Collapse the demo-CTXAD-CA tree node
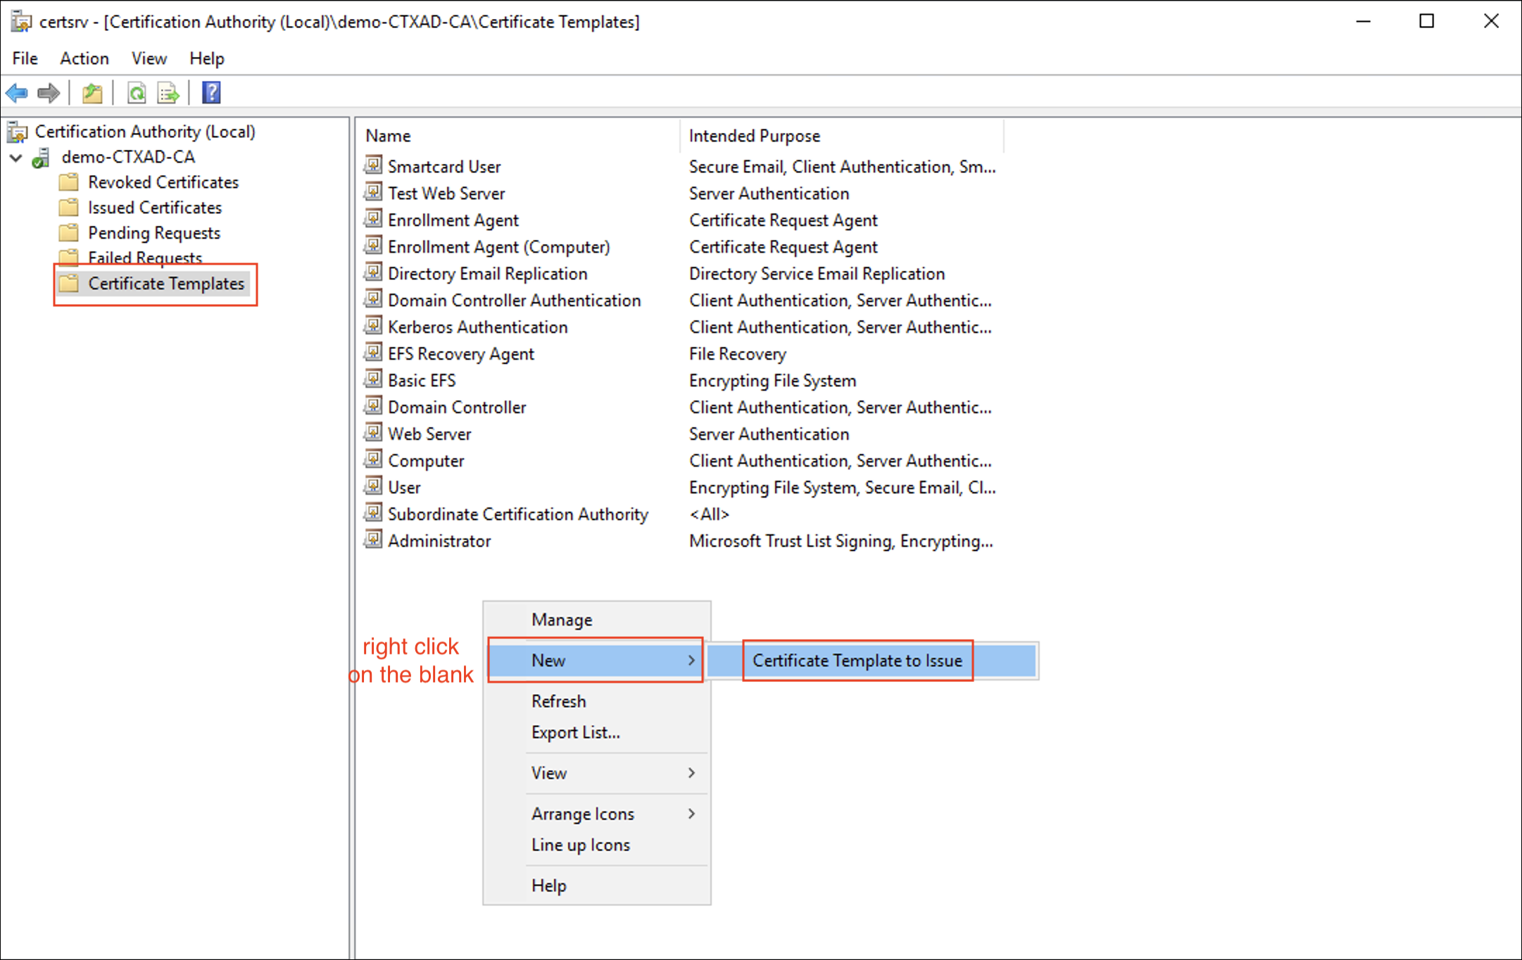The image size is (1522, 960). [x=16, y=158]
